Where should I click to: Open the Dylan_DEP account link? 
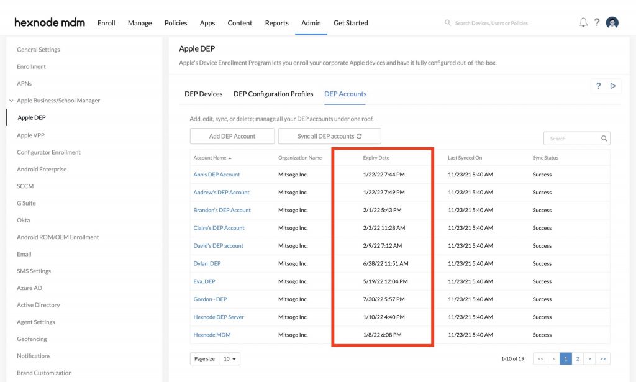(207, 264)
